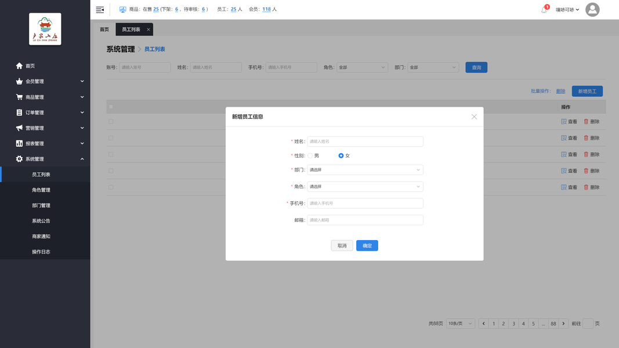This screenshot has height=348, width=619.
Task: Open the user avatar icon
Action: click(x=592, y=9)
